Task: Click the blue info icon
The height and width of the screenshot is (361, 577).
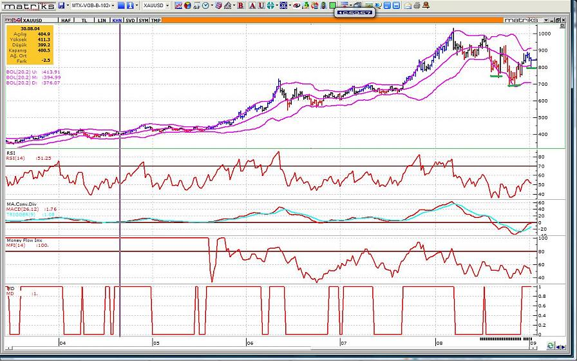Action: coord(129,5)
